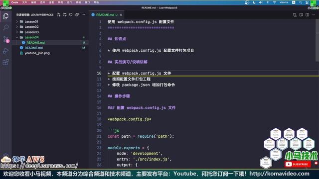
Task: Click the Open Changes icon in editor toolbar
Action: [295, 14]
